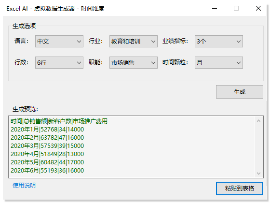This screenshot has height=203, width=270.
Task: Expand the 时间颗粒 dropdown showing 月
Action: pos(219,63)
